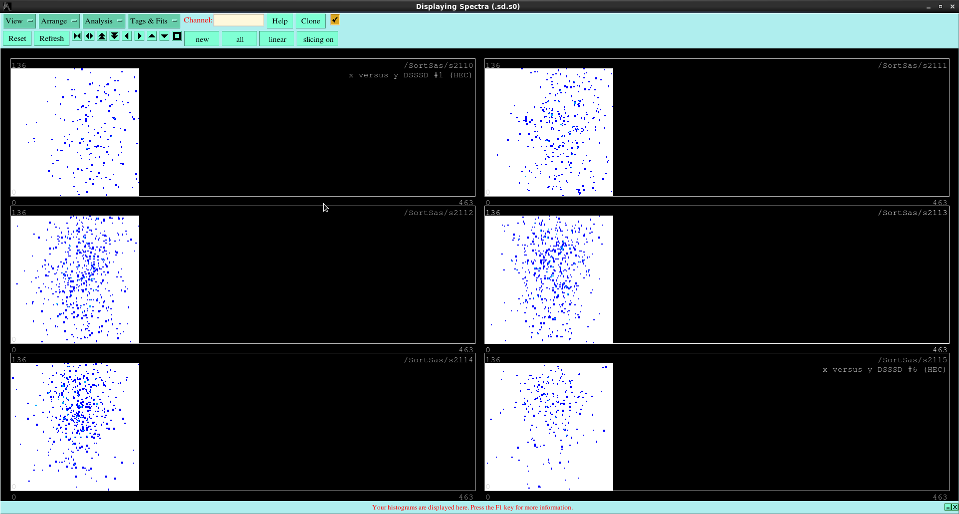
Task: Select the s2110 spectrum plot
Action: [x=243, y=128]
